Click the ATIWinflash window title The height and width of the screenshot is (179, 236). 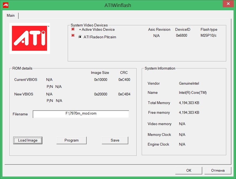coord(118,5)
